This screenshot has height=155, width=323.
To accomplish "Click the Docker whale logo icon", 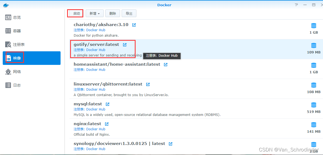I will (6, 5).
